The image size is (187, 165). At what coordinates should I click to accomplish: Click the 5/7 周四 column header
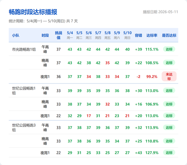98,35
